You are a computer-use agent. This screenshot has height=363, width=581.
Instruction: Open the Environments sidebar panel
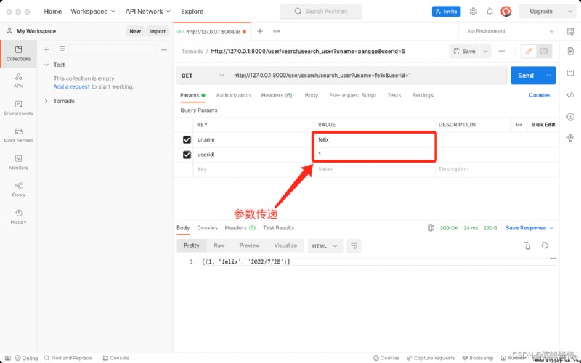(x=18, y=107)
